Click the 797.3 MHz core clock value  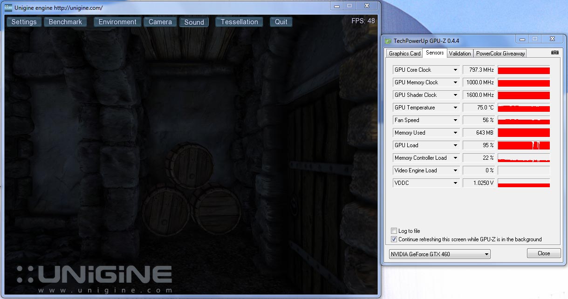(479, 70)
